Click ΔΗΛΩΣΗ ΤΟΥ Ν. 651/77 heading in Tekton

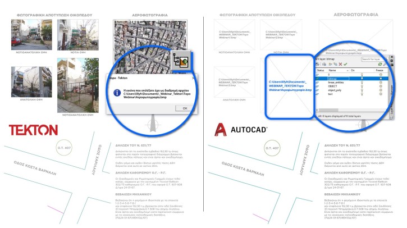[x=133, y=145]
